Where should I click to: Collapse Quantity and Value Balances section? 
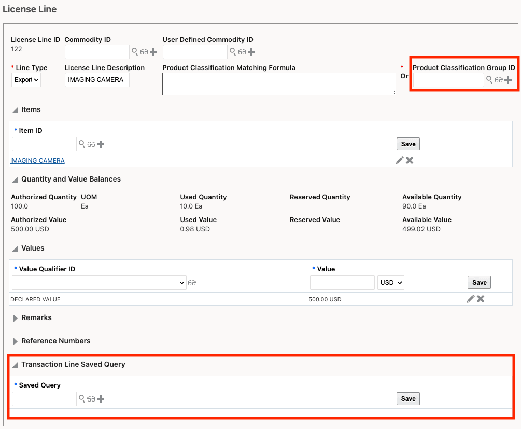pos(15,179)
